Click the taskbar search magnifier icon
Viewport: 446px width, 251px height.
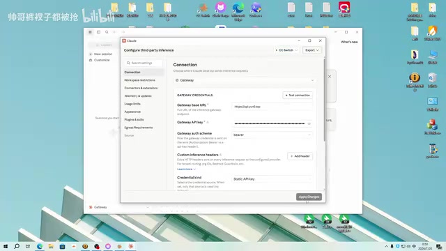[17, 246]
